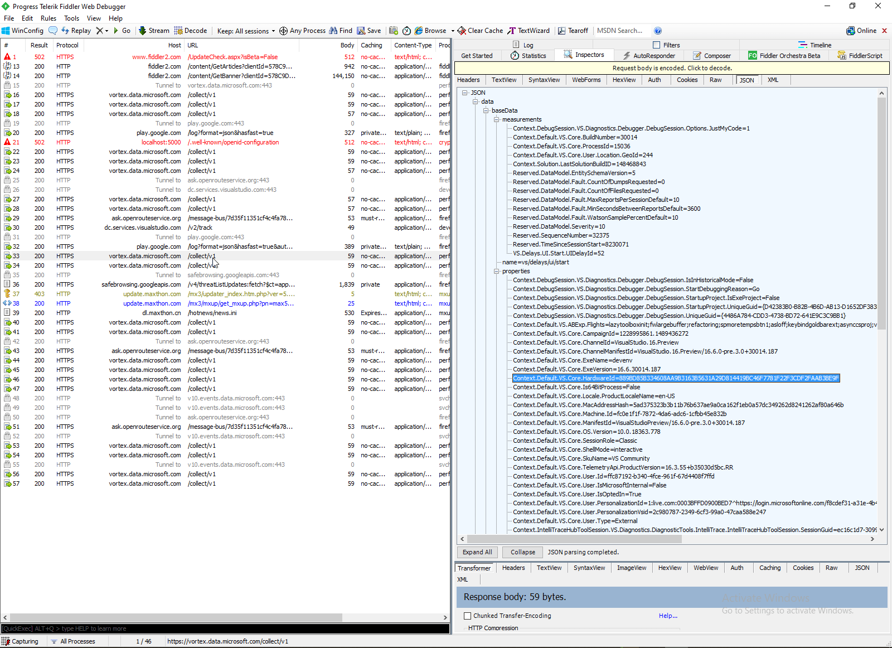
Task: Toggle the All Processes filter
Action: click(x=73, y=641)
